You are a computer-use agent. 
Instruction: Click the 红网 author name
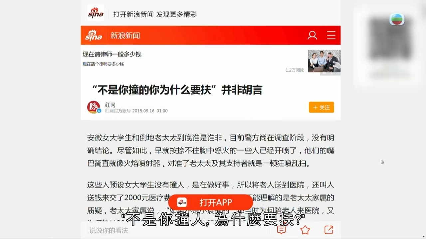(110, 105)
